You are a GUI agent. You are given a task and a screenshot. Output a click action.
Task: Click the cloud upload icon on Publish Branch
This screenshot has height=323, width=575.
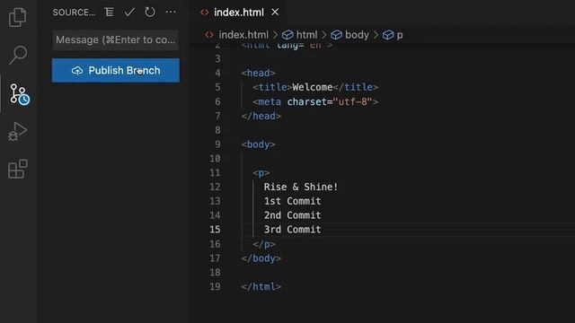click(77, 71)
